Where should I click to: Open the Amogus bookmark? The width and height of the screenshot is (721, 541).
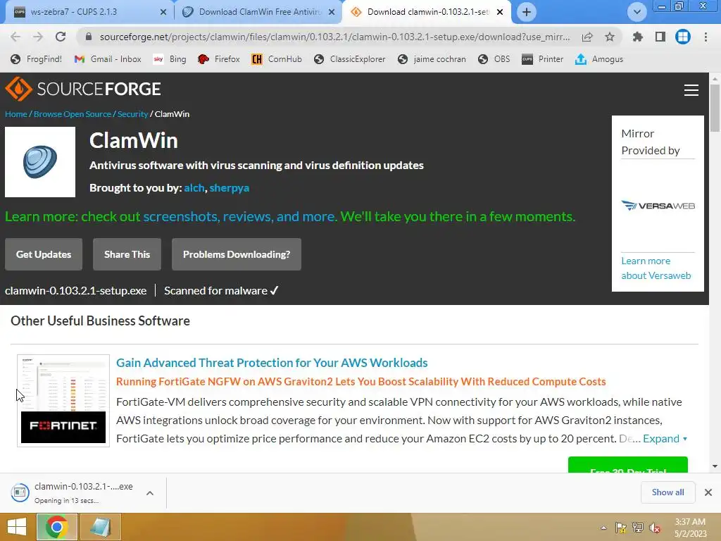(x=600, y=59)
